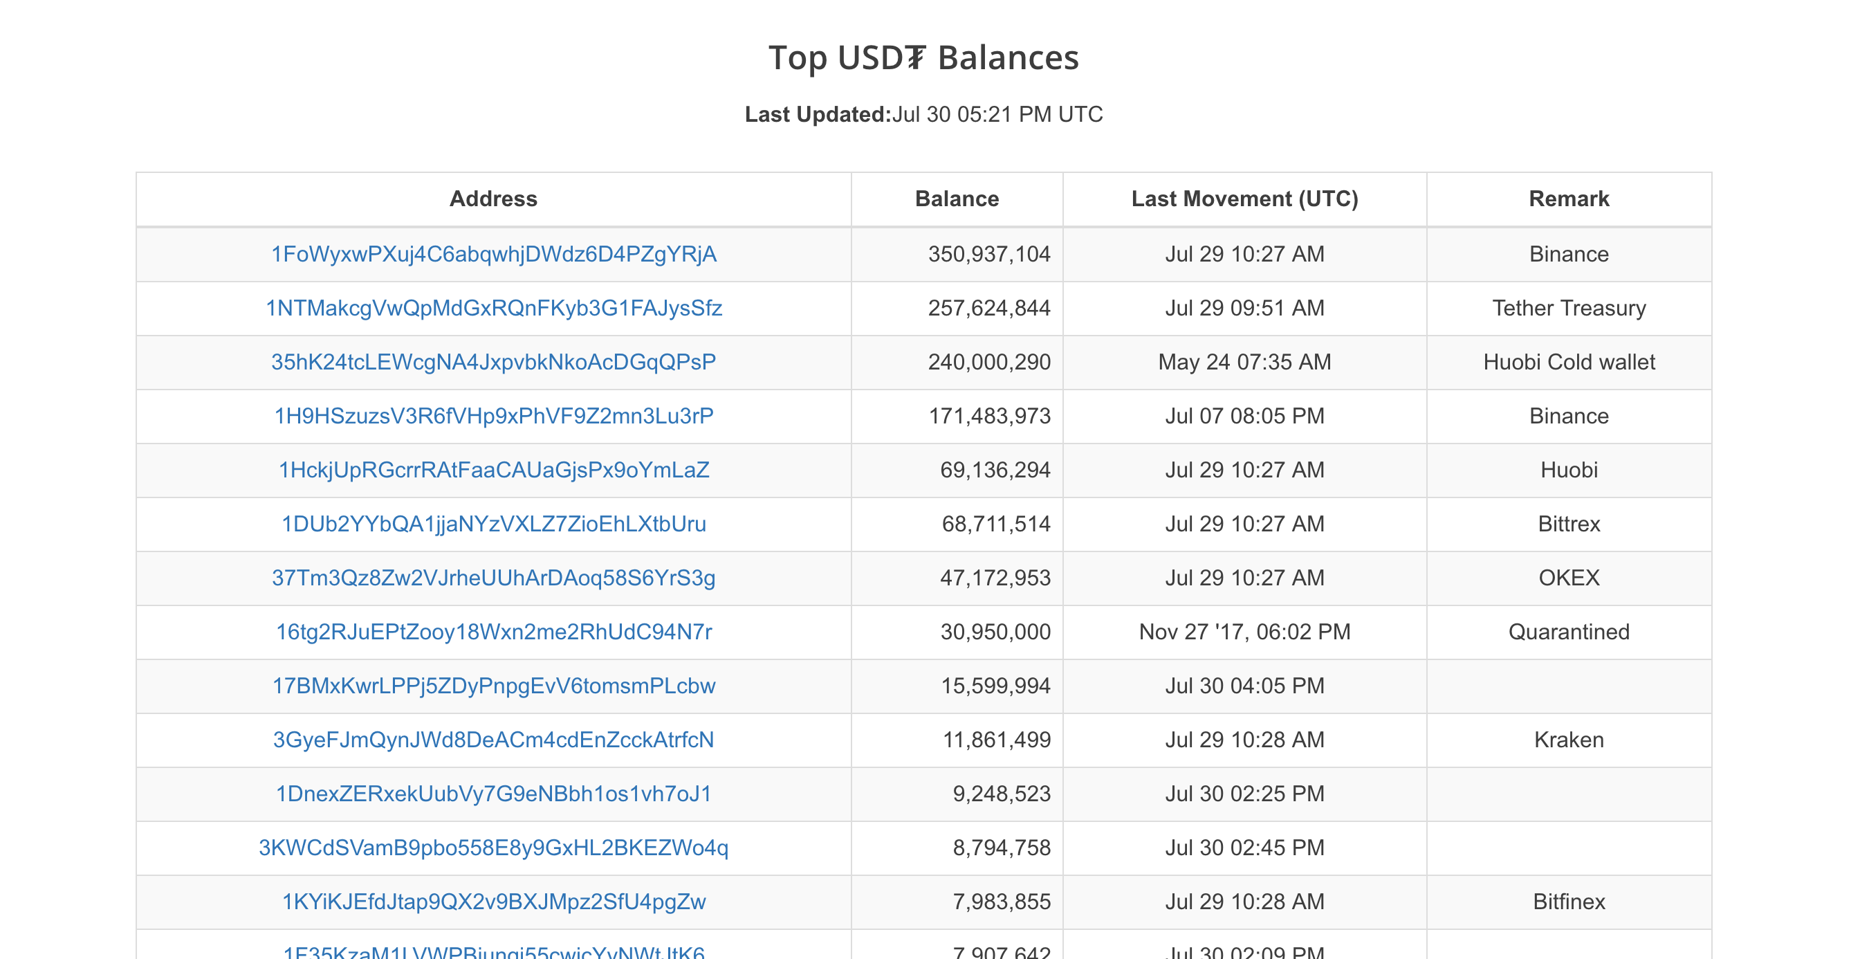Click address 3KWCdSVamB9pbo558E8y9GxHL2BKEZWo4q
This screenshot has height=959, width=1851.
click(494, 848)
